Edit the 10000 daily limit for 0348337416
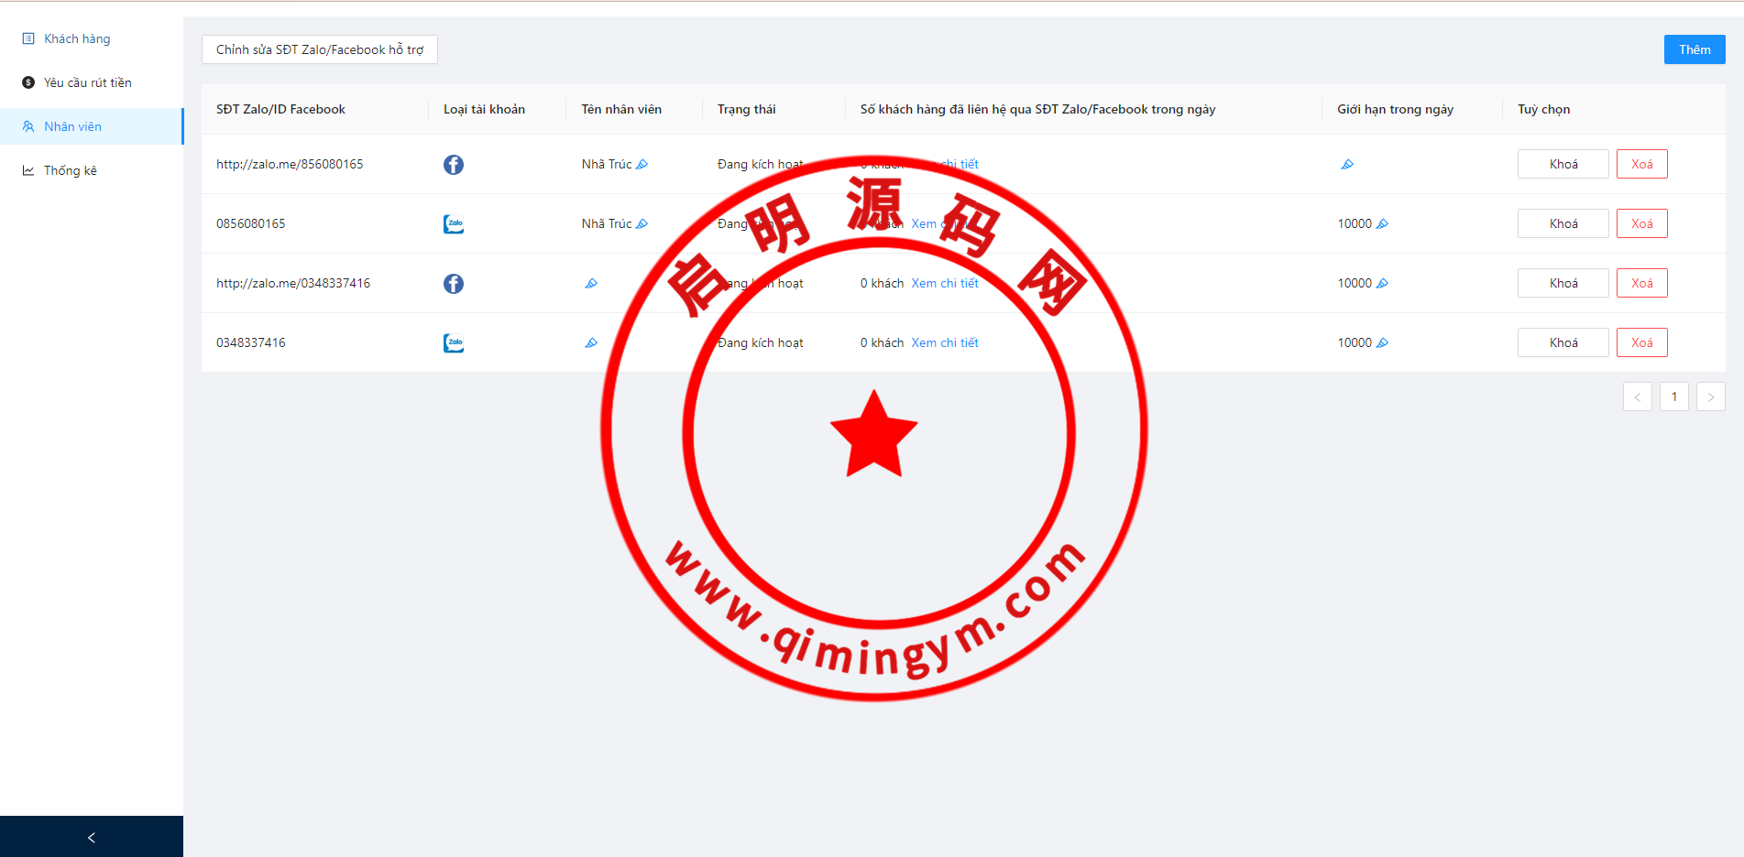This screenshot has width=1744, height=857. (x=1382, y=343)
